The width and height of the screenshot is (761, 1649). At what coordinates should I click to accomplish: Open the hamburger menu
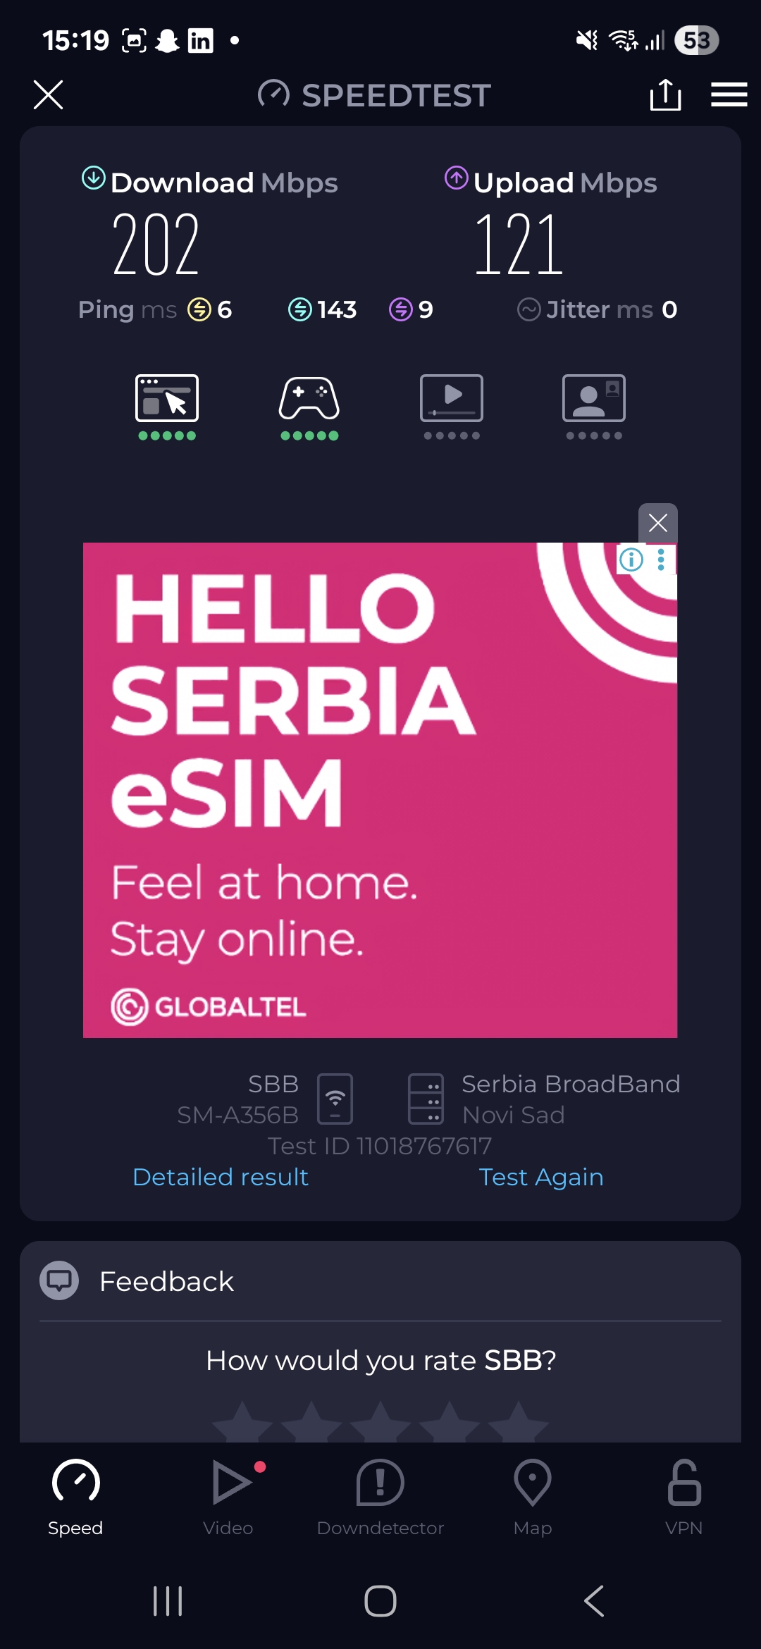[x=729, y=94]
